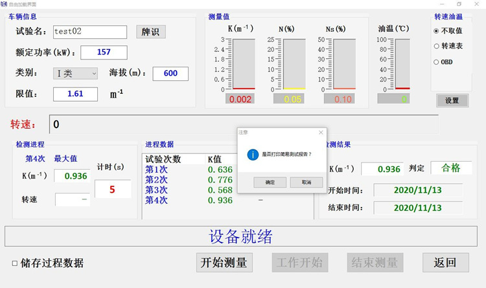
Task: Click 检测进程 K field showing 0.936
Action: (72, 176)
